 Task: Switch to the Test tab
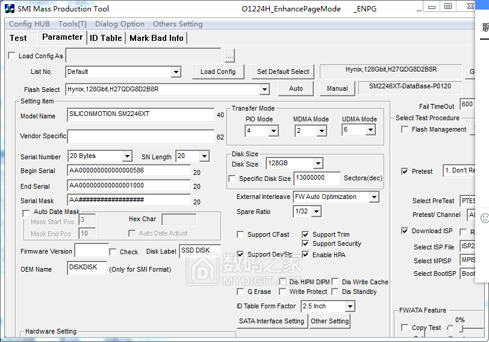pyautogui.click(x=18, y=38)
